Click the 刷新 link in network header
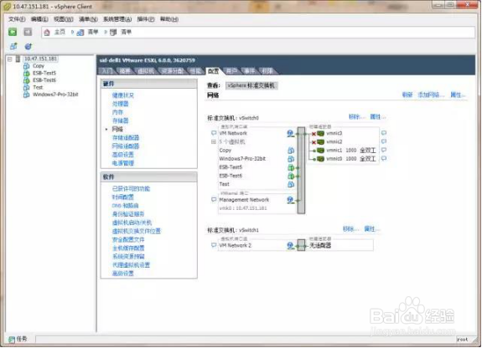Image resolution: width=482 pixels, height=348 pixels. [x=407, y=95]
